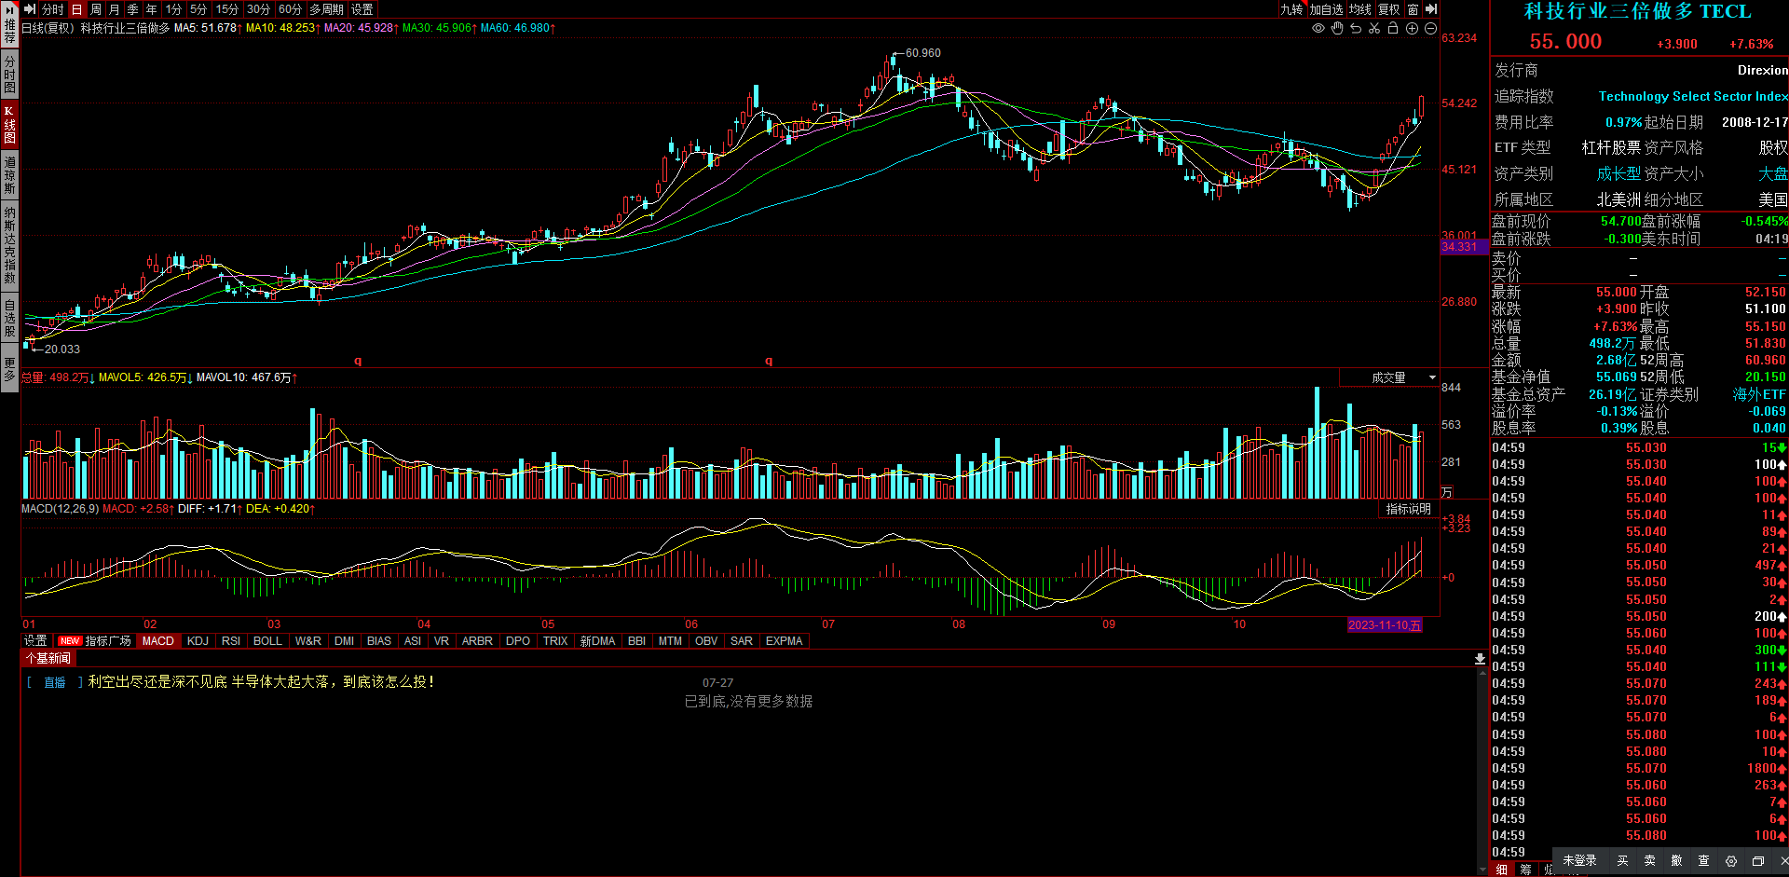
Task: Open the 九转 indicator menu
Action: [1291, 9]
